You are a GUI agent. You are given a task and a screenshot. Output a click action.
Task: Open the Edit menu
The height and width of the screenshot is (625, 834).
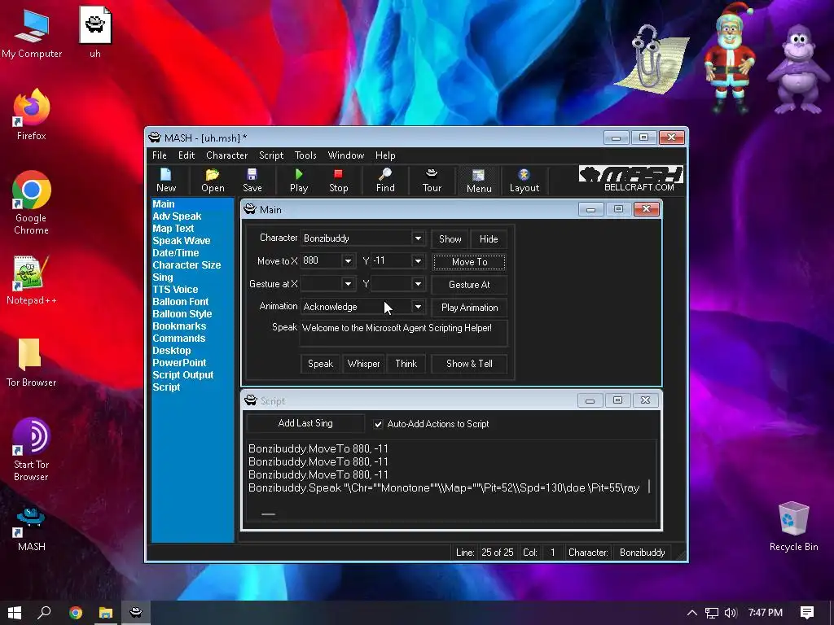(187, 155)
